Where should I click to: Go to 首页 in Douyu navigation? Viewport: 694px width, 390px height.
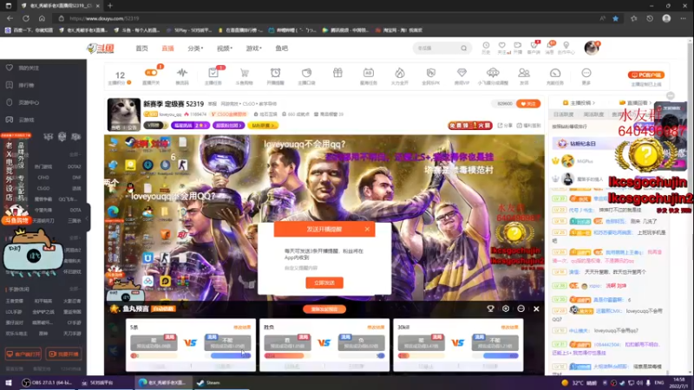pyautogui.click(x=141, y=49)
